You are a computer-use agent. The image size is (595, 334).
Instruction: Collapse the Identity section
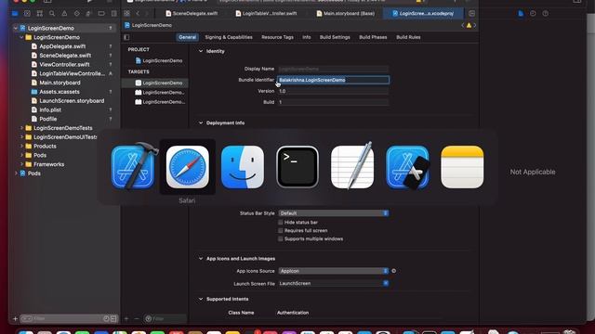click(201, 51)
